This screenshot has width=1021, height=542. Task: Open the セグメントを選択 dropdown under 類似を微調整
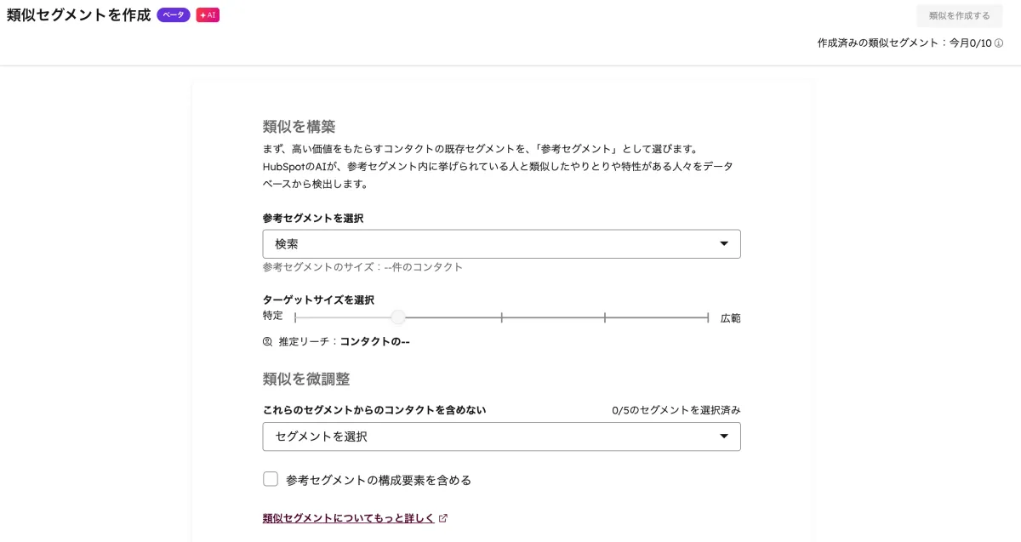click(501, 436)
